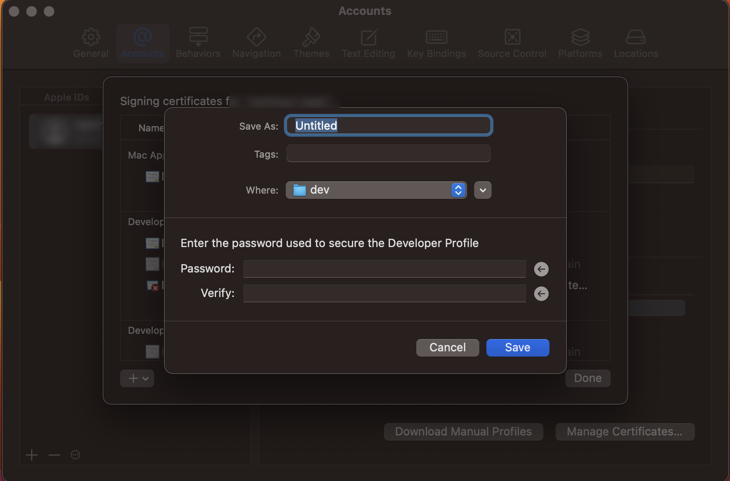
Task: Switch to Text Editing preferences
Action: point(369,43)
